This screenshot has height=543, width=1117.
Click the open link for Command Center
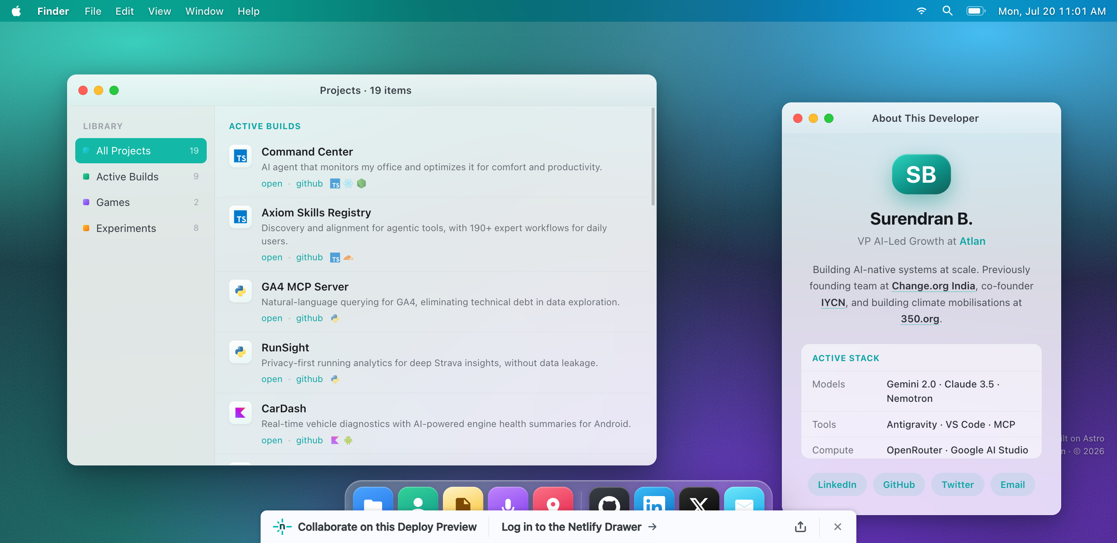(272, 184)
